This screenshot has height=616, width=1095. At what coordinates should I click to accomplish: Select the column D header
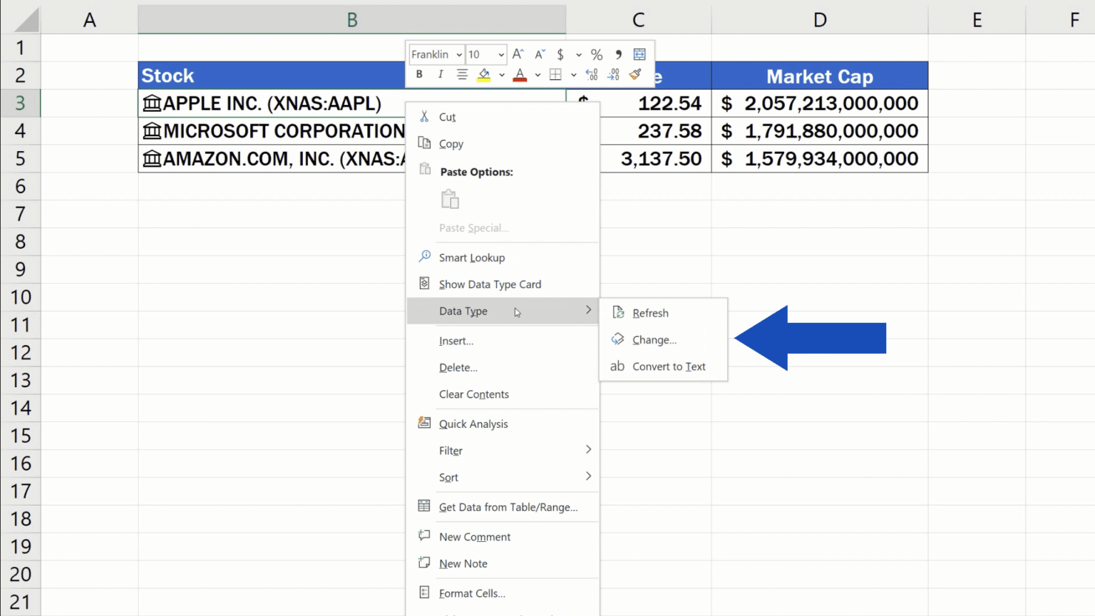(819, 19)
